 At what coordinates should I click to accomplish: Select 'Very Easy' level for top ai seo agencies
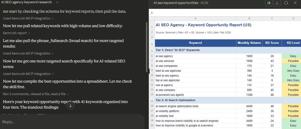[291, 80]
